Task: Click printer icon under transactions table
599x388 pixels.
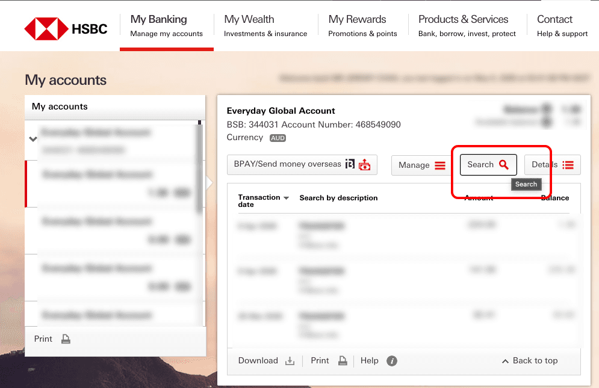Action: [343, 361]
